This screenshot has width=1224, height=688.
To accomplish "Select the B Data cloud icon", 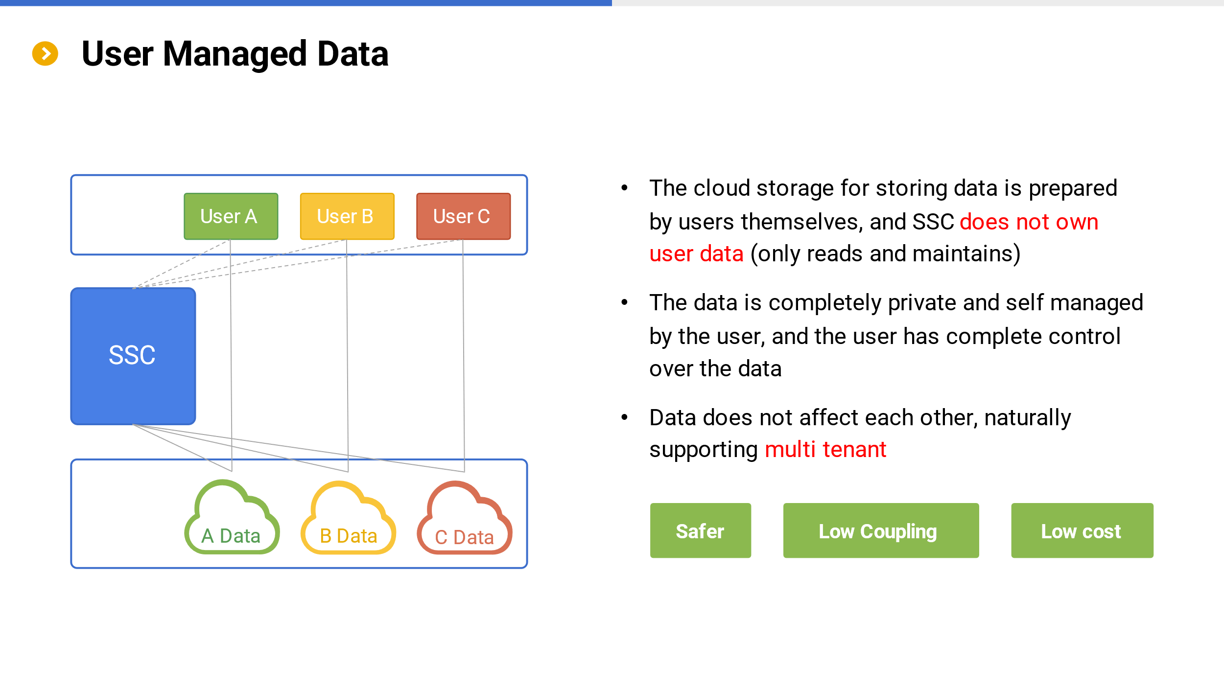I will pyautogui.click(x=348, y=518).
